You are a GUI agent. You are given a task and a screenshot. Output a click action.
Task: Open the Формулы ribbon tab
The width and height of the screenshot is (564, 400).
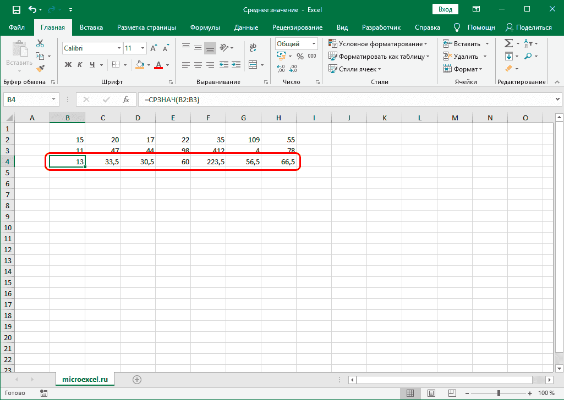(x=205, y=27)
